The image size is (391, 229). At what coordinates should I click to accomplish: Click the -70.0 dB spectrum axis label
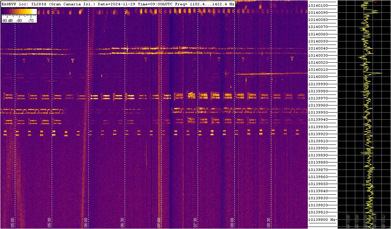tap(384, 220)
